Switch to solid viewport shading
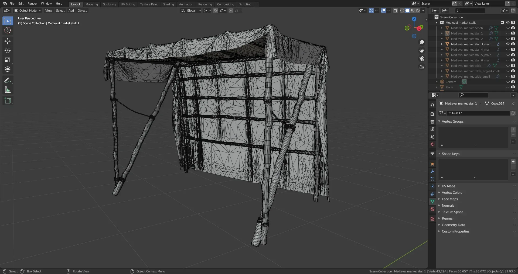 (x=407, y=11)
